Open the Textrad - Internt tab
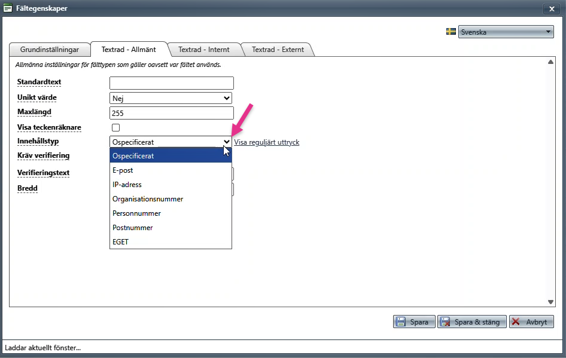The width and height of the screenshot is (566, 358). click(x=203, y=50)
